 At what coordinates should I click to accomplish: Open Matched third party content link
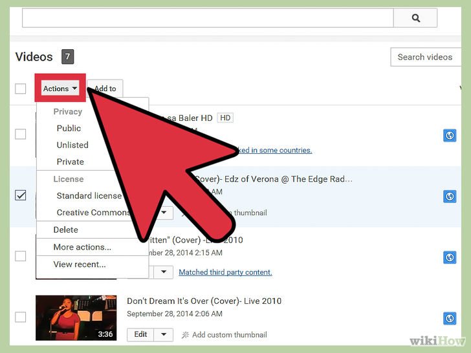(225, 272)
